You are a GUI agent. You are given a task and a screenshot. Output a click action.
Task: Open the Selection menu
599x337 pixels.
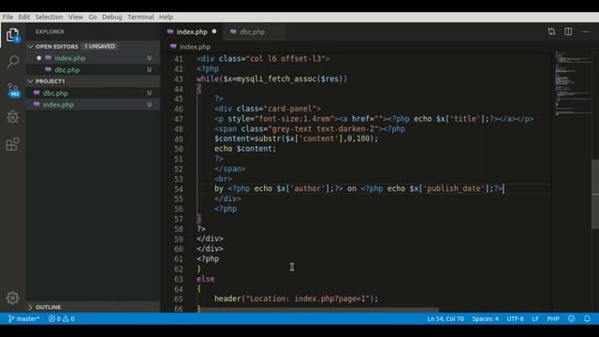[49, 17]
